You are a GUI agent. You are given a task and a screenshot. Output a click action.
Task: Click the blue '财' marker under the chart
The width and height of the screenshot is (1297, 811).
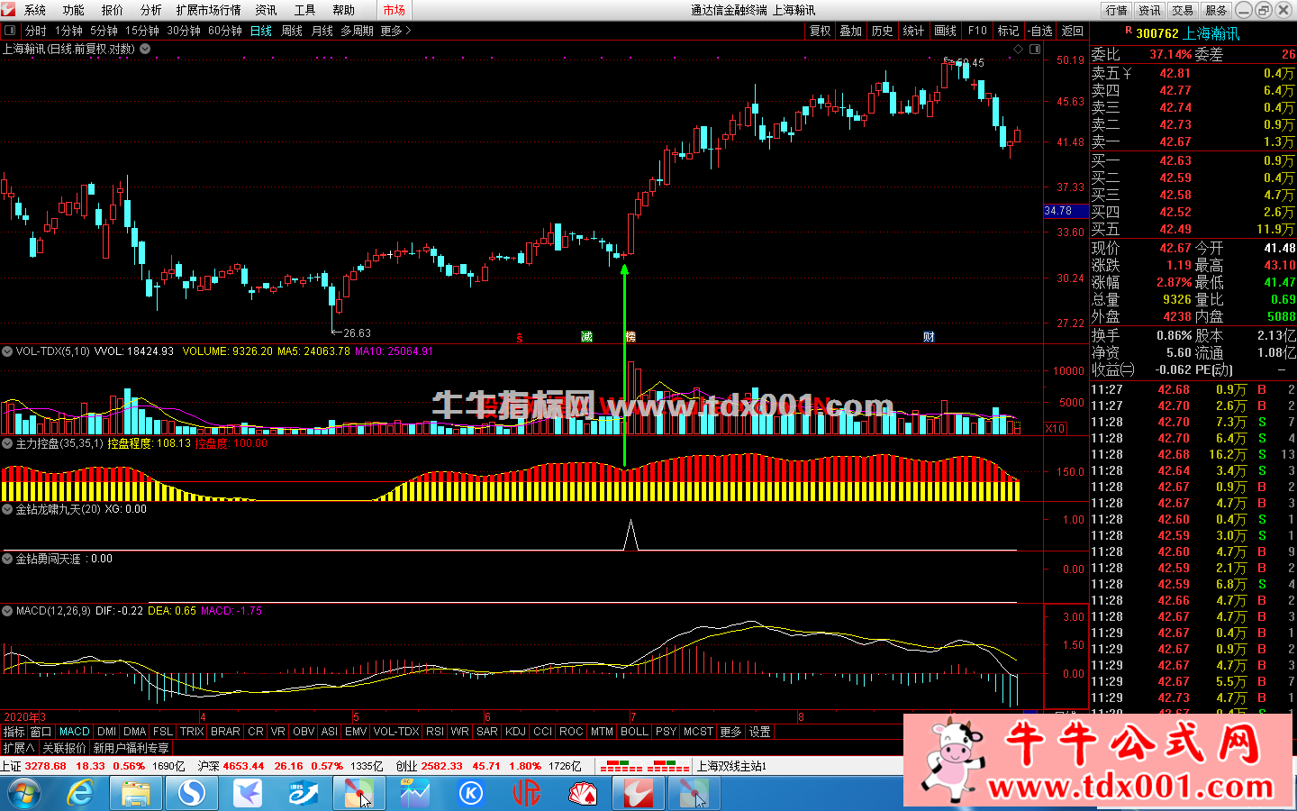pyautogui.click(x=929, y=337)
